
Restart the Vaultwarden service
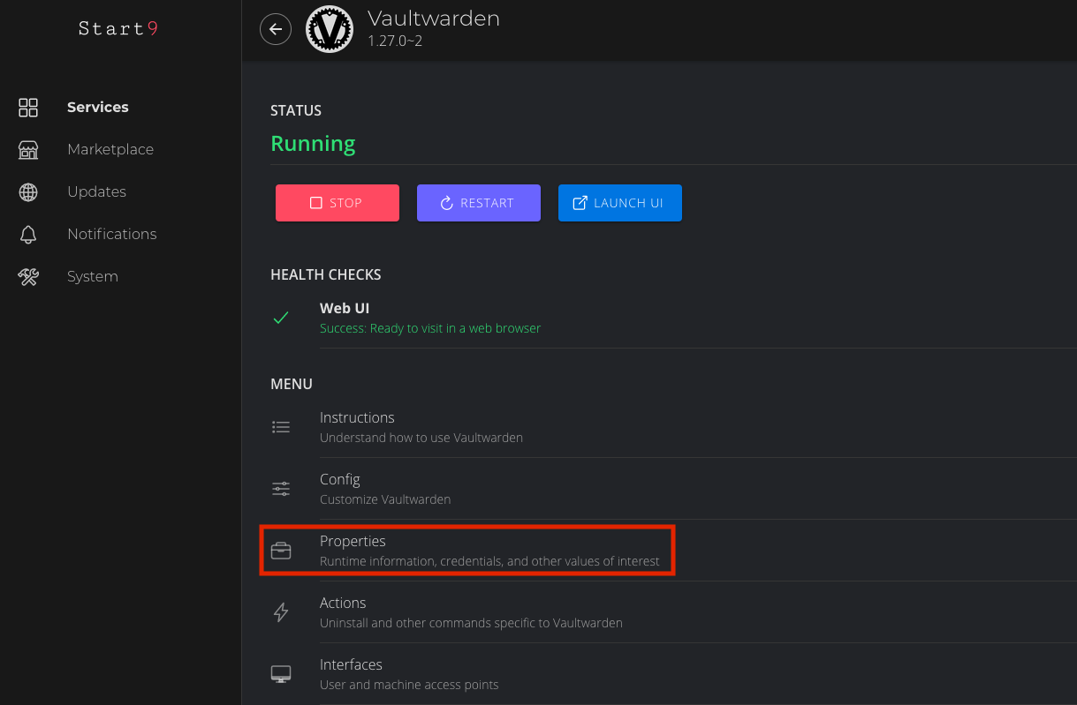(x=478, y=203)
